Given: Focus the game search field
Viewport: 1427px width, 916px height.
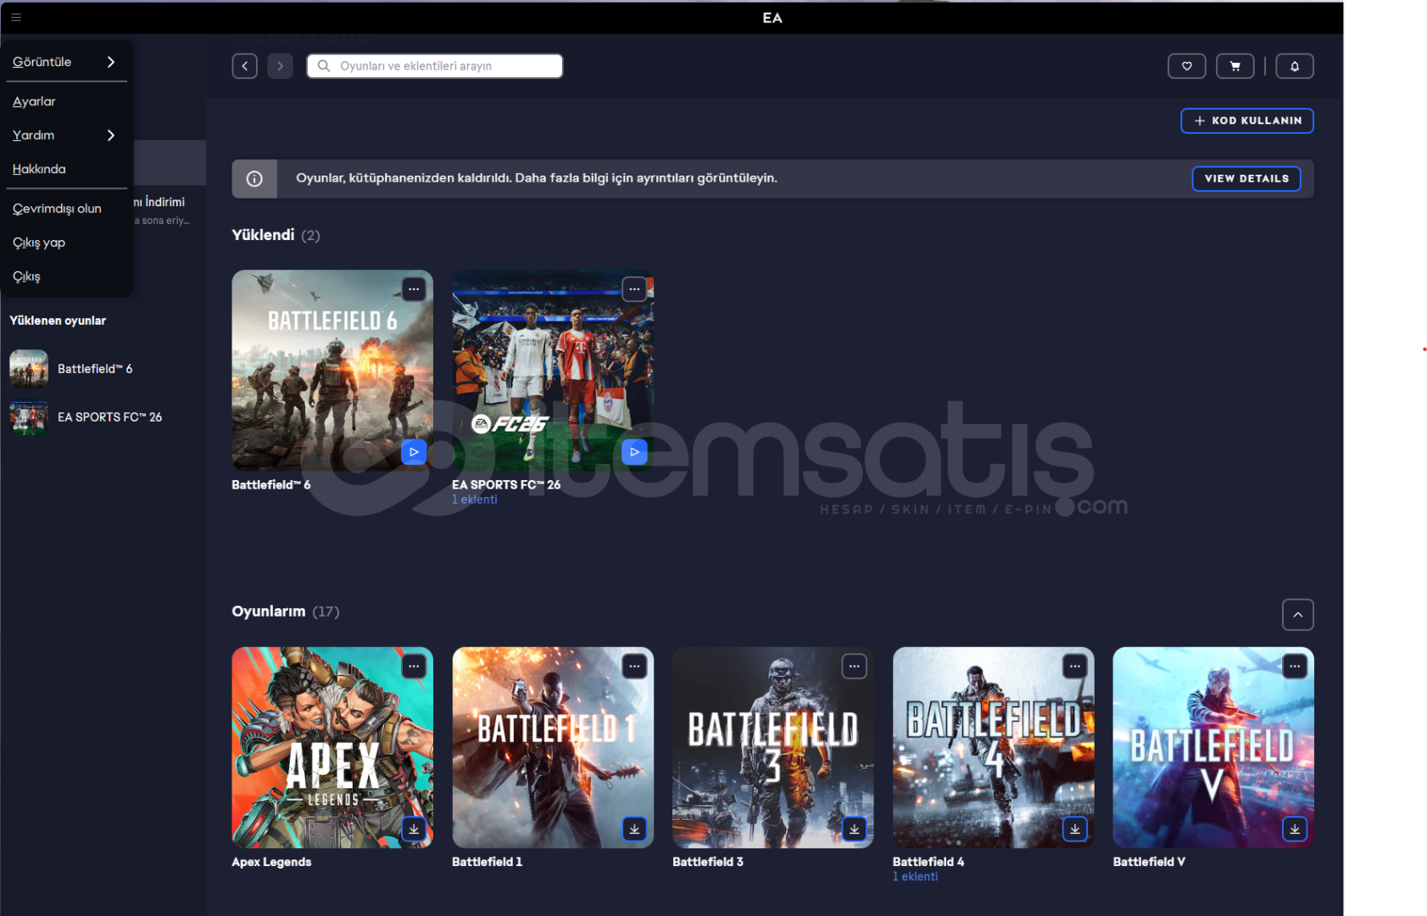Looking at the screenshot, I should [435, 66].
